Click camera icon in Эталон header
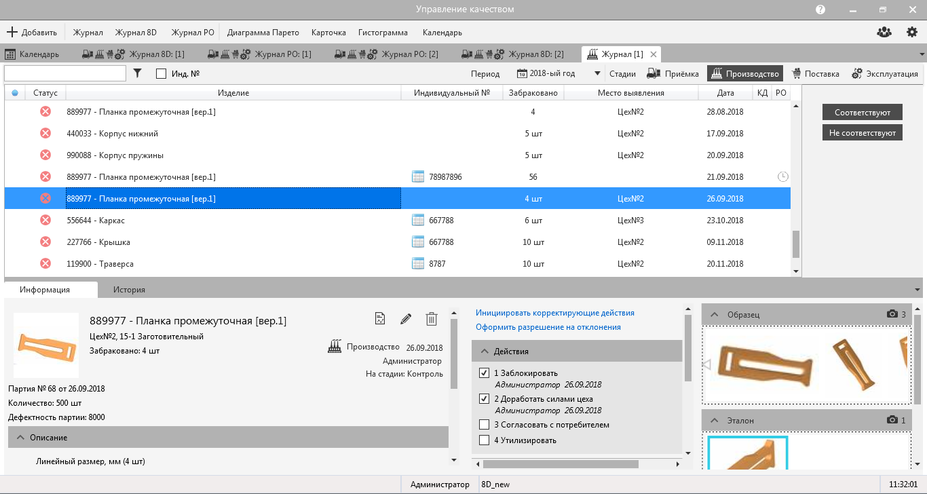 pos(892,420)
